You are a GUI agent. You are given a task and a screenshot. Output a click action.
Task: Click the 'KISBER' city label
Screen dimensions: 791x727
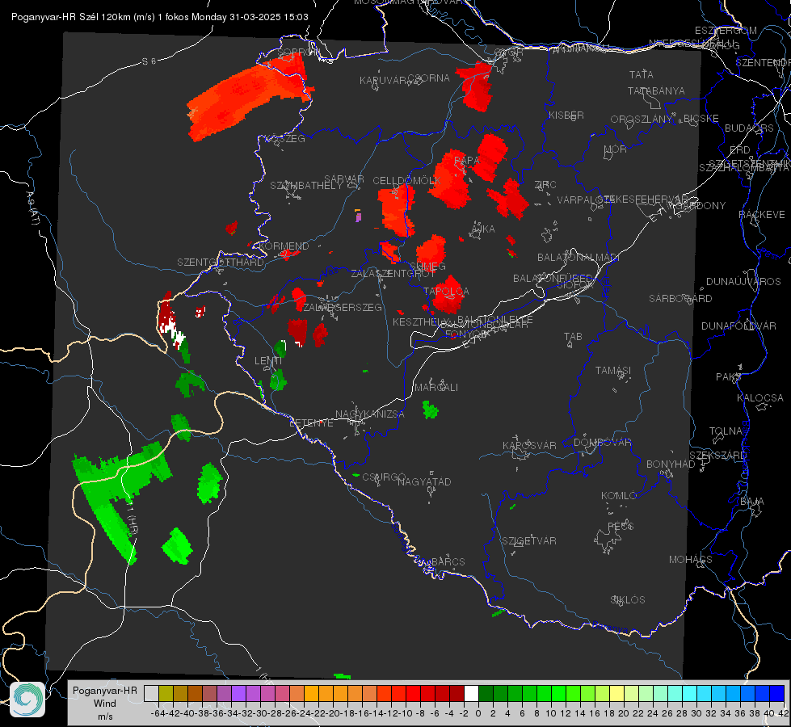[x=566, y=115]
